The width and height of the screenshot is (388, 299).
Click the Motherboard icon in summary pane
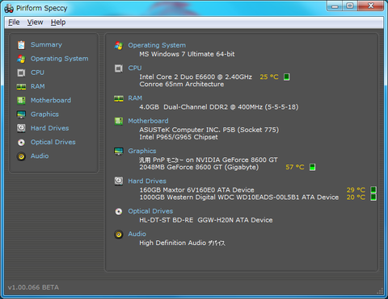click(x=119, y=121)
